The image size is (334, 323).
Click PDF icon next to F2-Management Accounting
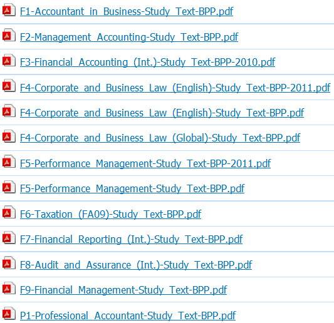click(x=9, y=35)
